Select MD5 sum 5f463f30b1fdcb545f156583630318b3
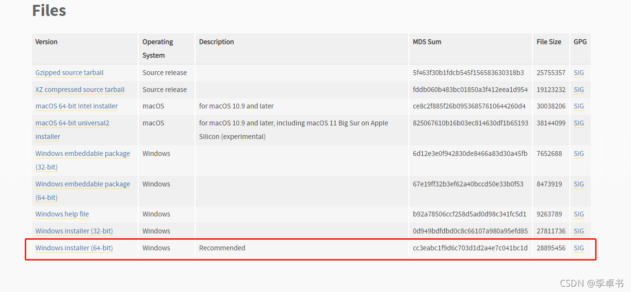Screen dimensions: 631x292 point(469,73)
